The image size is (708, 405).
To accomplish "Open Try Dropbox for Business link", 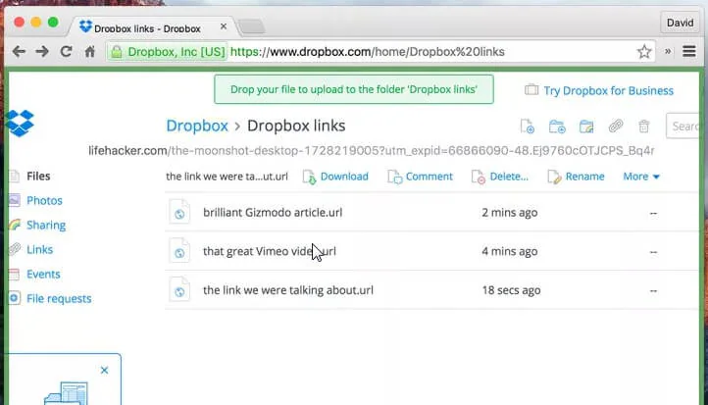I will click(x=608, y=91).
